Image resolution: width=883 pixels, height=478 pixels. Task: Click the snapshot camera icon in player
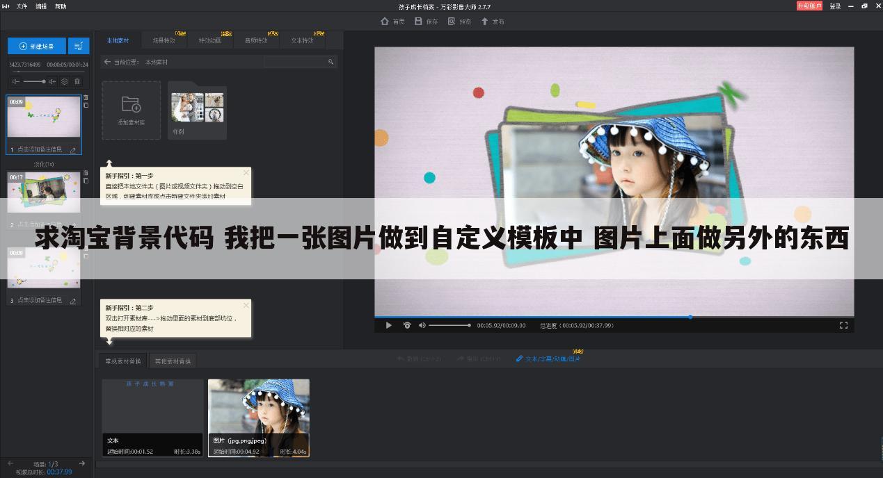click(407, 325)
